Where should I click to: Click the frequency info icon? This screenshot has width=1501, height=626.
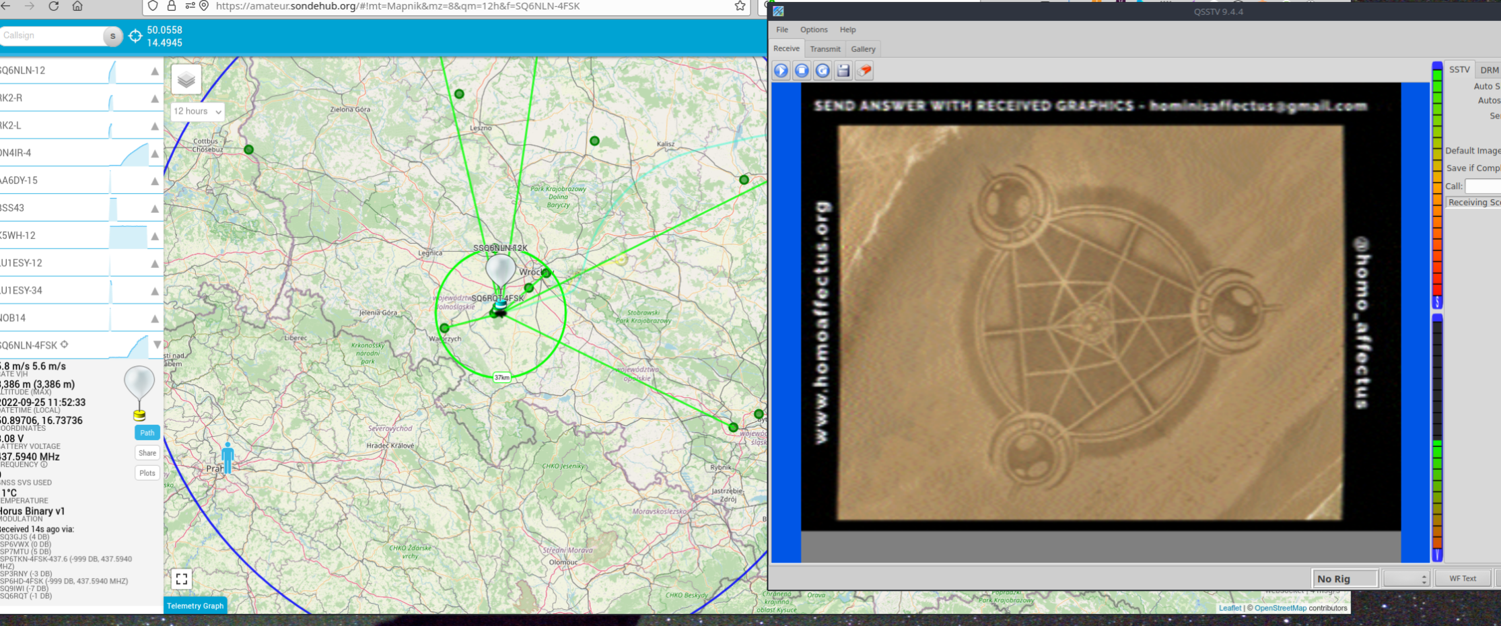[44, 464]
